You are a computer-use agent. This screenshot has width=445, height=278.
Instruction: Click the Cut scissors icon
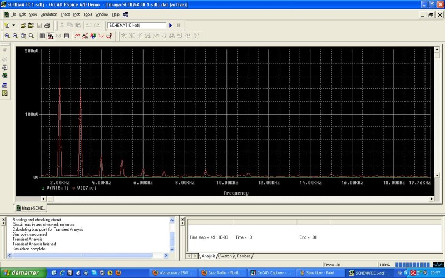click(x=62, y=25)
